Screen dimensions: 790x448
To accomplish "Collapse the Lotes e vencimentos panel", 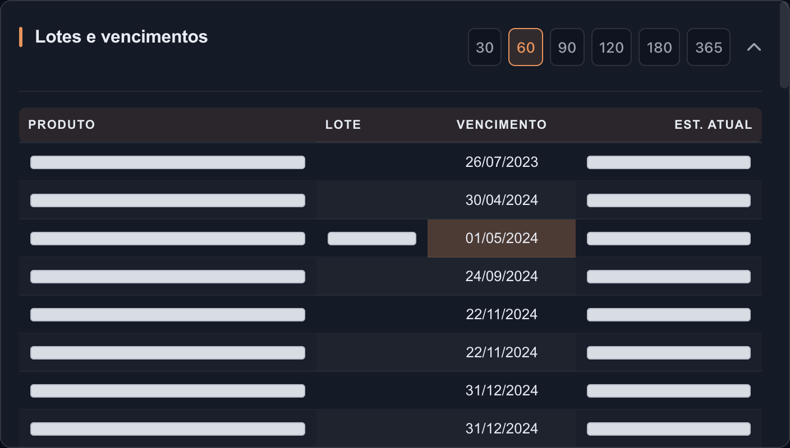I will pos(754,47).
